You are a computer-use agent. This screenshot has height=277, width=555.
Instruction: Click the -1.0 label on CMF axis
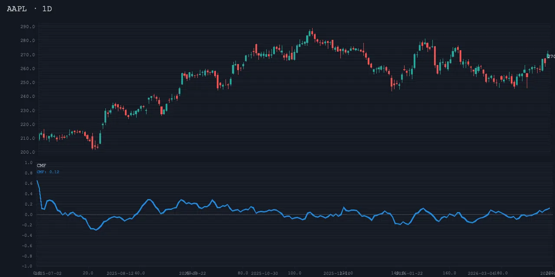28,266
